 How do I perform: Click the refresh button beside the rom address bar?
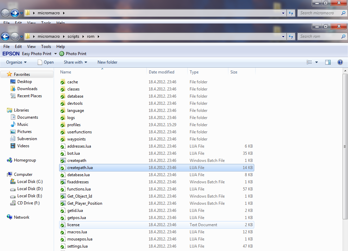pos(291,36)
